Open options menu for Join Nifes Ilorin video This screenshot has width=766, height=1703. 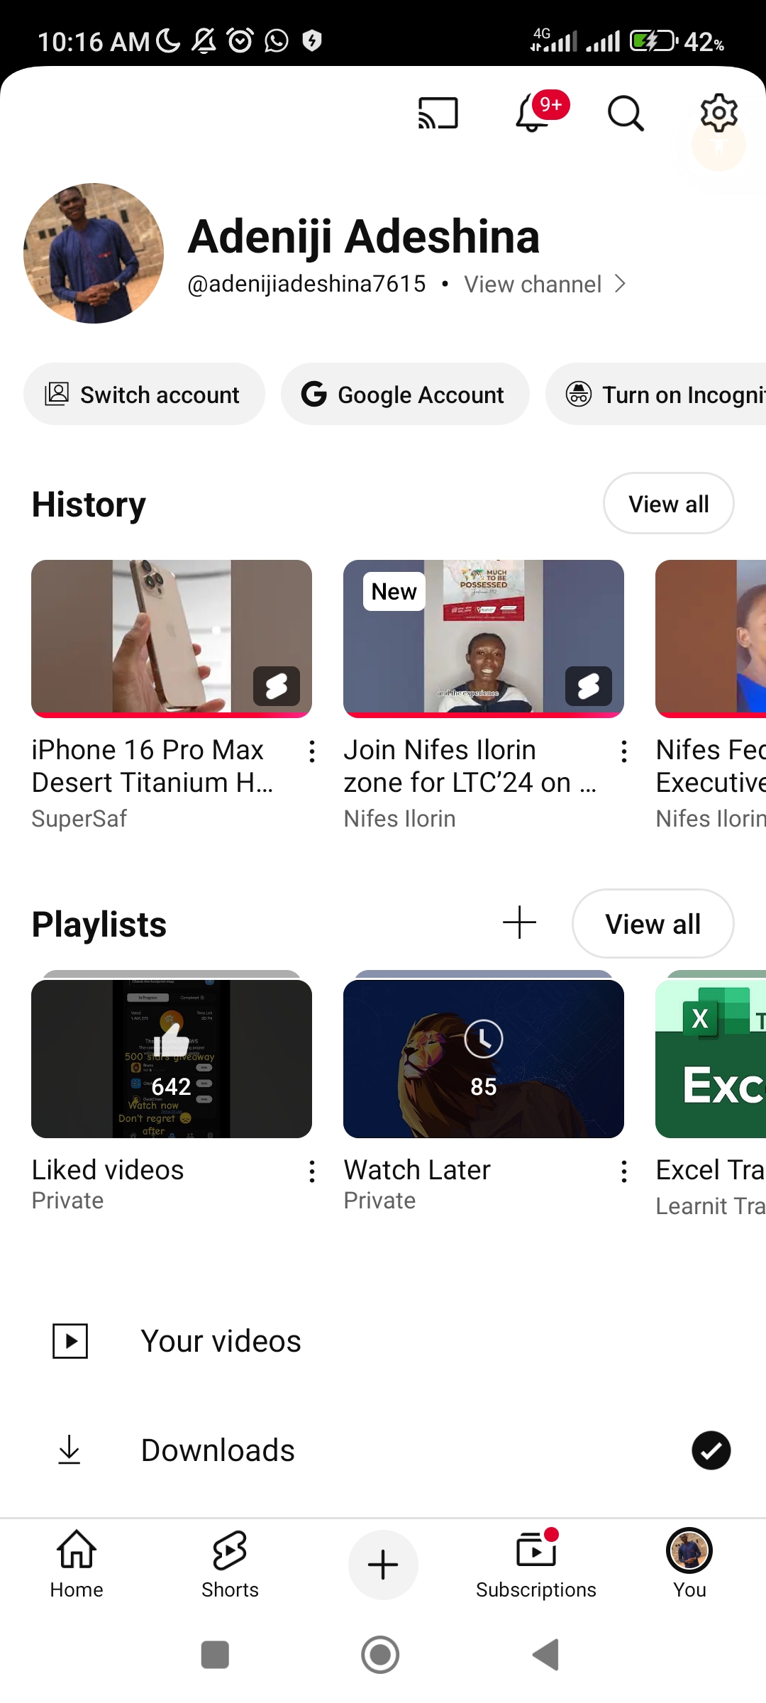pyautogui.click(x=624, y=751)
